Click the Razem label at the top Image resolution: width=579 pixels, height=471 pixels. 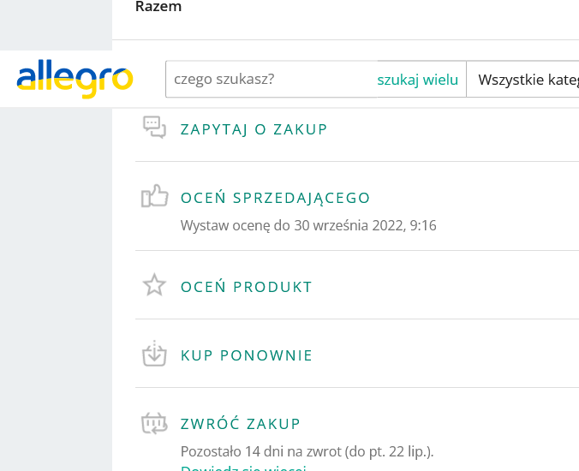pyautogui.click(x=158, y=7)
